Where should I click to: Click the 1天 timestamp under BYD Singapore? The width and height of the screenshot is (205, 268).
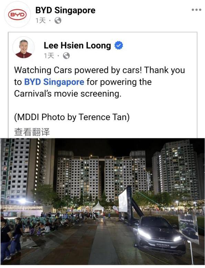click(41, 21)
